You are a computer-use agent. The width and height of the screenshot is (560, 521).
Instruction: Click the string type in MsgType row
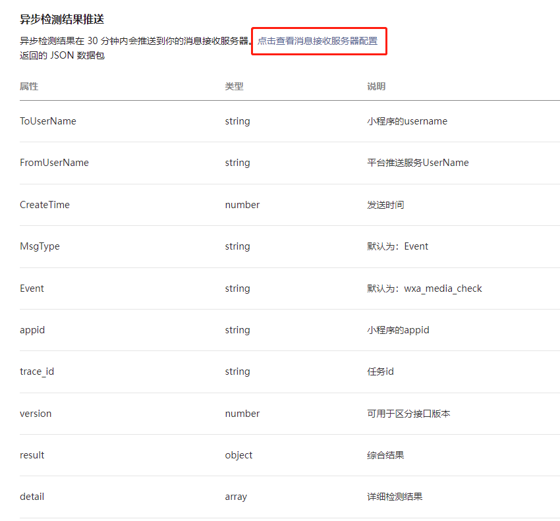point(237,246)
